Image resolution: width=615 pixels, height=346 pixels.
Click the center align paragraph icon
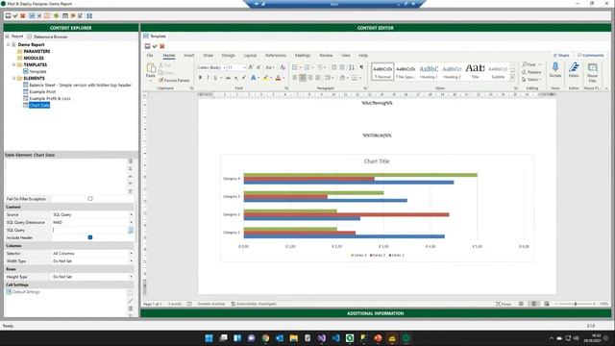point(303,78)
